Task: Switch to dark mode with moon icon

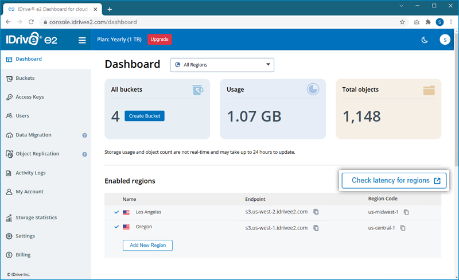Action: pos(425,40)
